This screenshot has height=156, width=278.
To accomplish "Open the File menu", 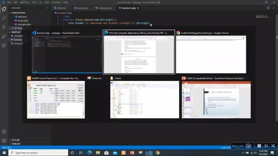I will (9, 2).
